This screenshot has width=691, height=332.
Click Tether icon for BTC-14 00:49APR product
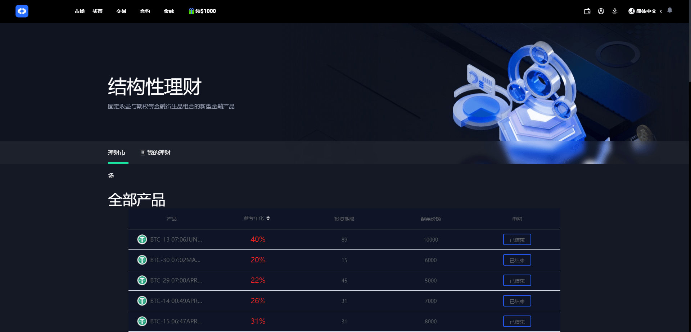click(142, 301)
